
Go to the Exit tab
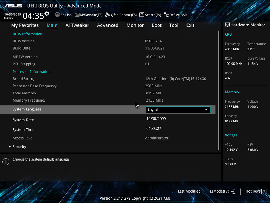click(190, 25)
